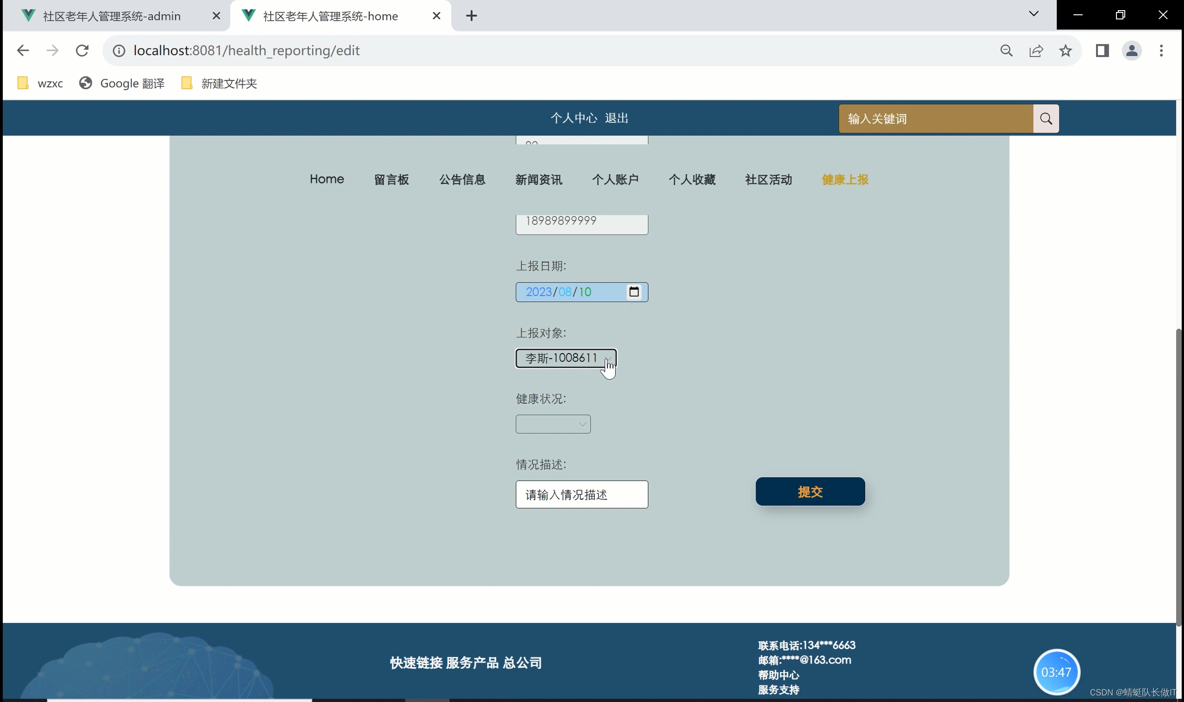This screenshot has width=1184, height=702.
Task: Bookmark this page with star icon
Action: [1065, 51]
